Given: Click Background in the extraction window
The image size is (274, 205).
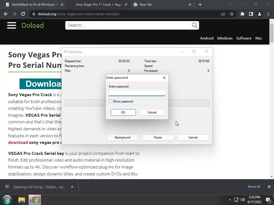Looking at the screenshot, I should coord(123,137).
